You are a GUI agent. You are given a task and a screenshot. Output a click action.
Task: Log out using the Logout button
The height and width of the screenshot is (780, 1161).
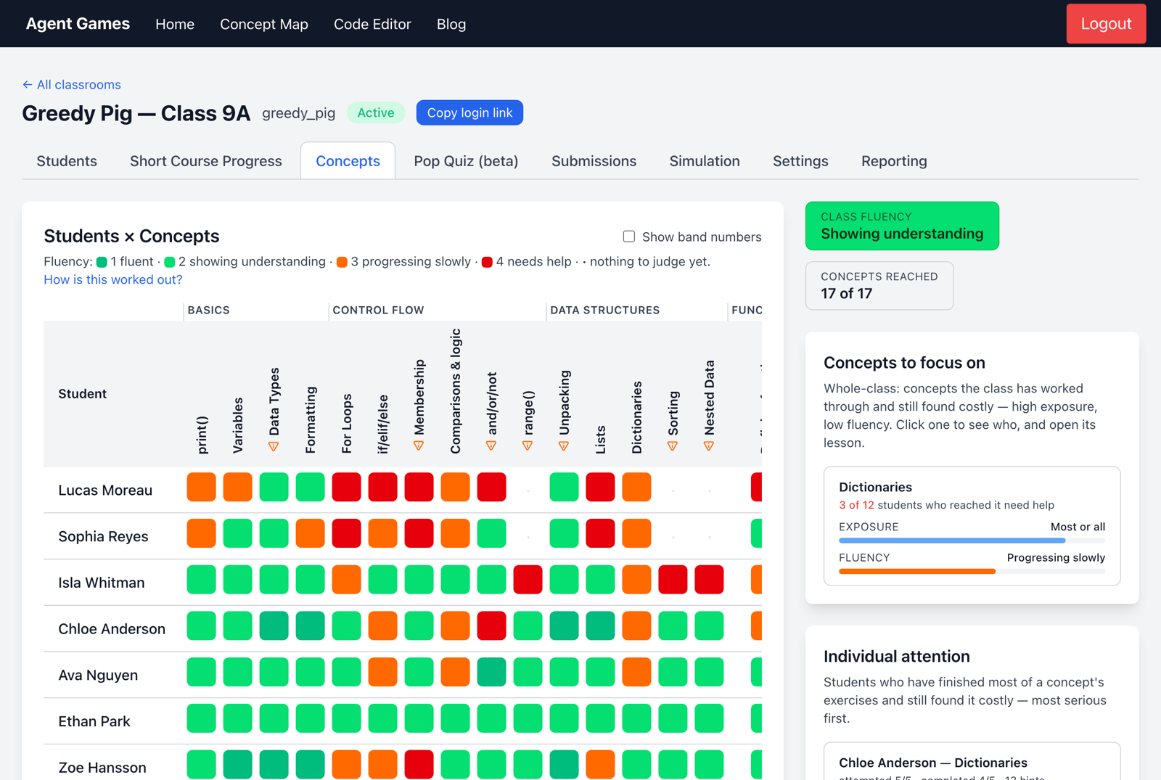tap(1106, 23)
